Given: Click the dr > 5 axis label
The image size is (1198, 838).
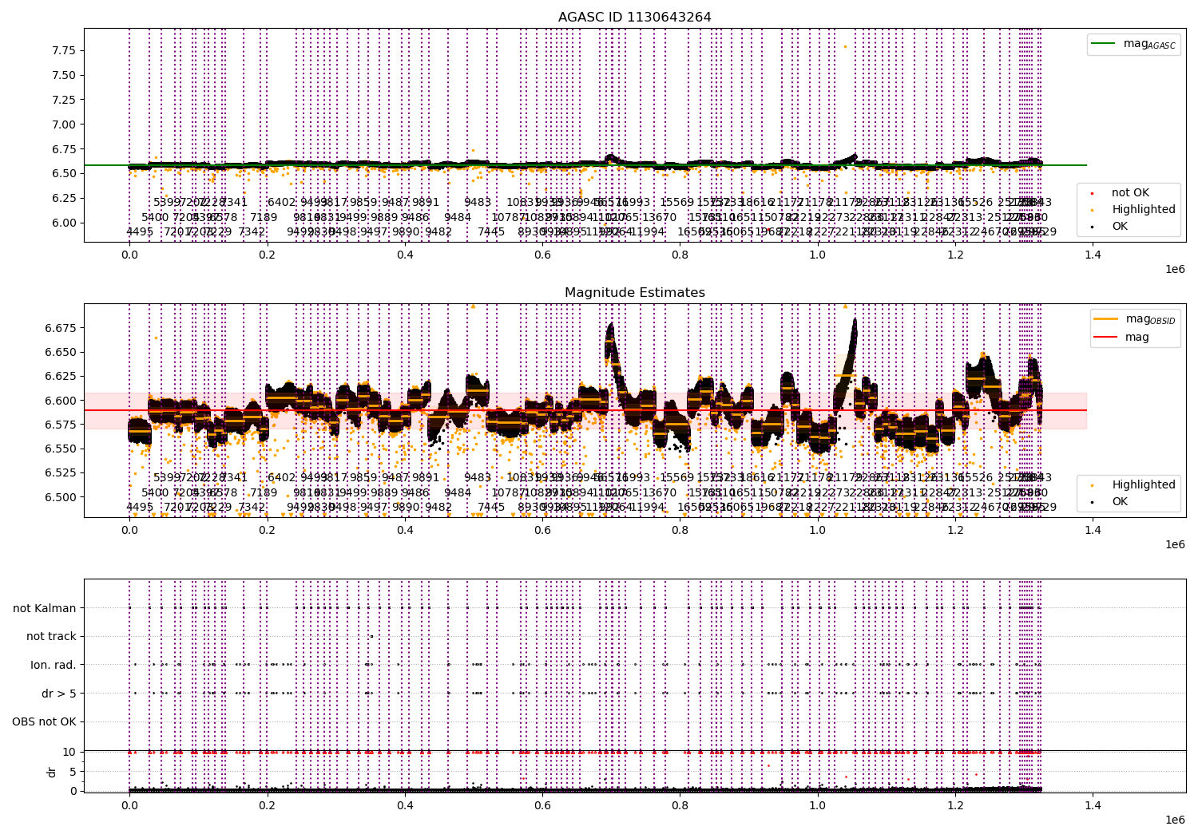Looking at the screenshot, I should (x=59, y=694).
